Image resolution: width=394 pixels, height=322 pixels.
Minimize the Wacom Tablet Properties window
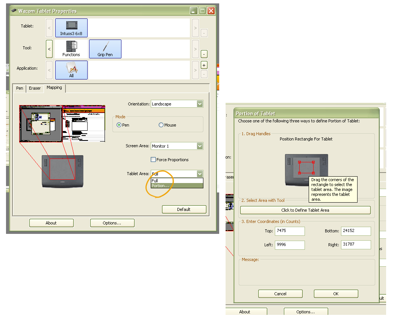pos(194,11)
